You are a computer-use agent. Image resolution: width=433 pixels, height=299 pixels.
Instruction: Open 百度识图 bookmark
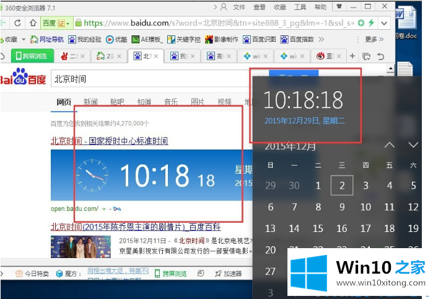point(260,40)
